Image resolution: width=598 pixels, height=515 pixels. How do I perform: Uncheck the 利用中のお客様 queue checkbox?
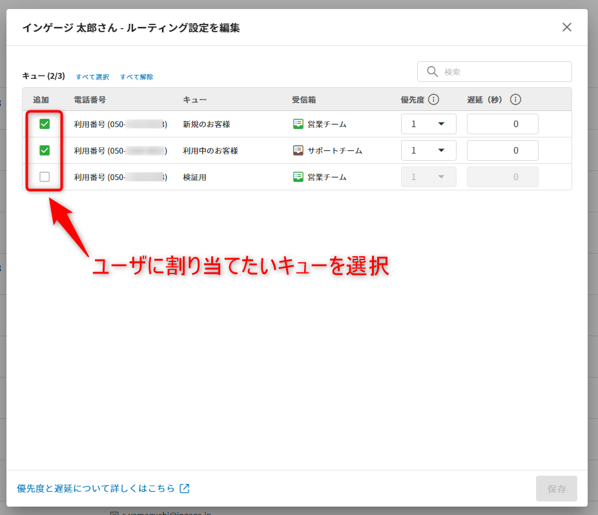coord(45,150)
